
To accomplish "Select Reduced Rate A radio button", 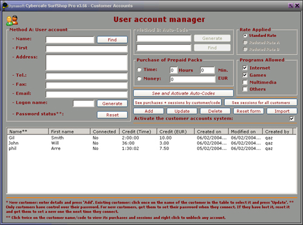I will [x=245, y=42].
